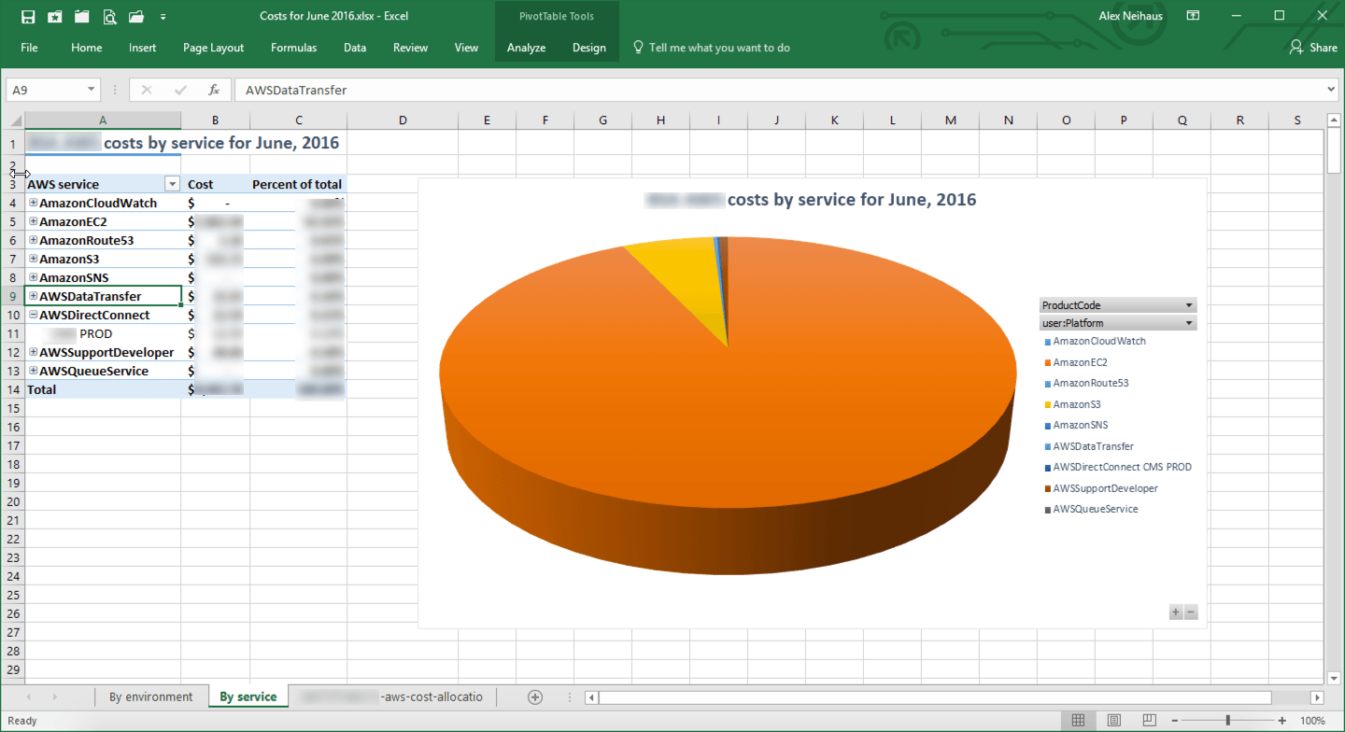Screen dimensions: 1345x732
Task: Switch to the By environment sheet tab
Action: [150, 697]
